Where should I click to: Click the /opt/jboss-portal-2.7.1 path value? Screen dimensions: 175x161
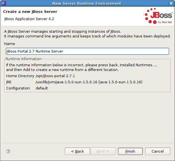click(55, 76)
